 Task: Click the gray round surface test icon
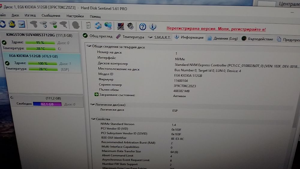pos(76,25)
